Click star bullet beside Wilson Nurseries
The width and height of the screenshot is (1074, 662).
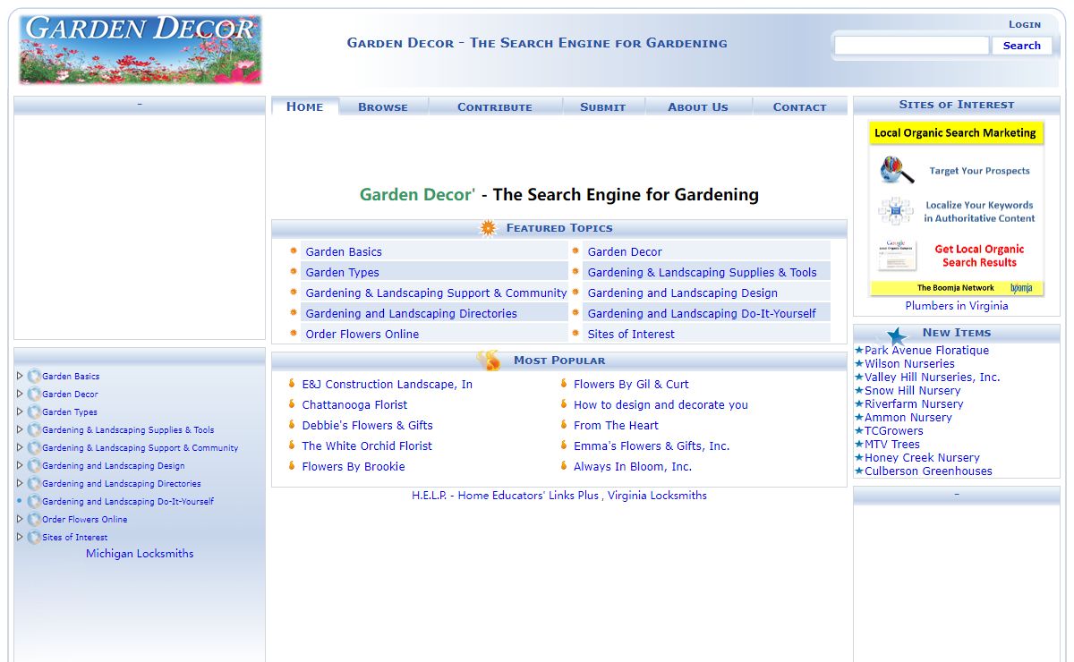tap(859, 364)
